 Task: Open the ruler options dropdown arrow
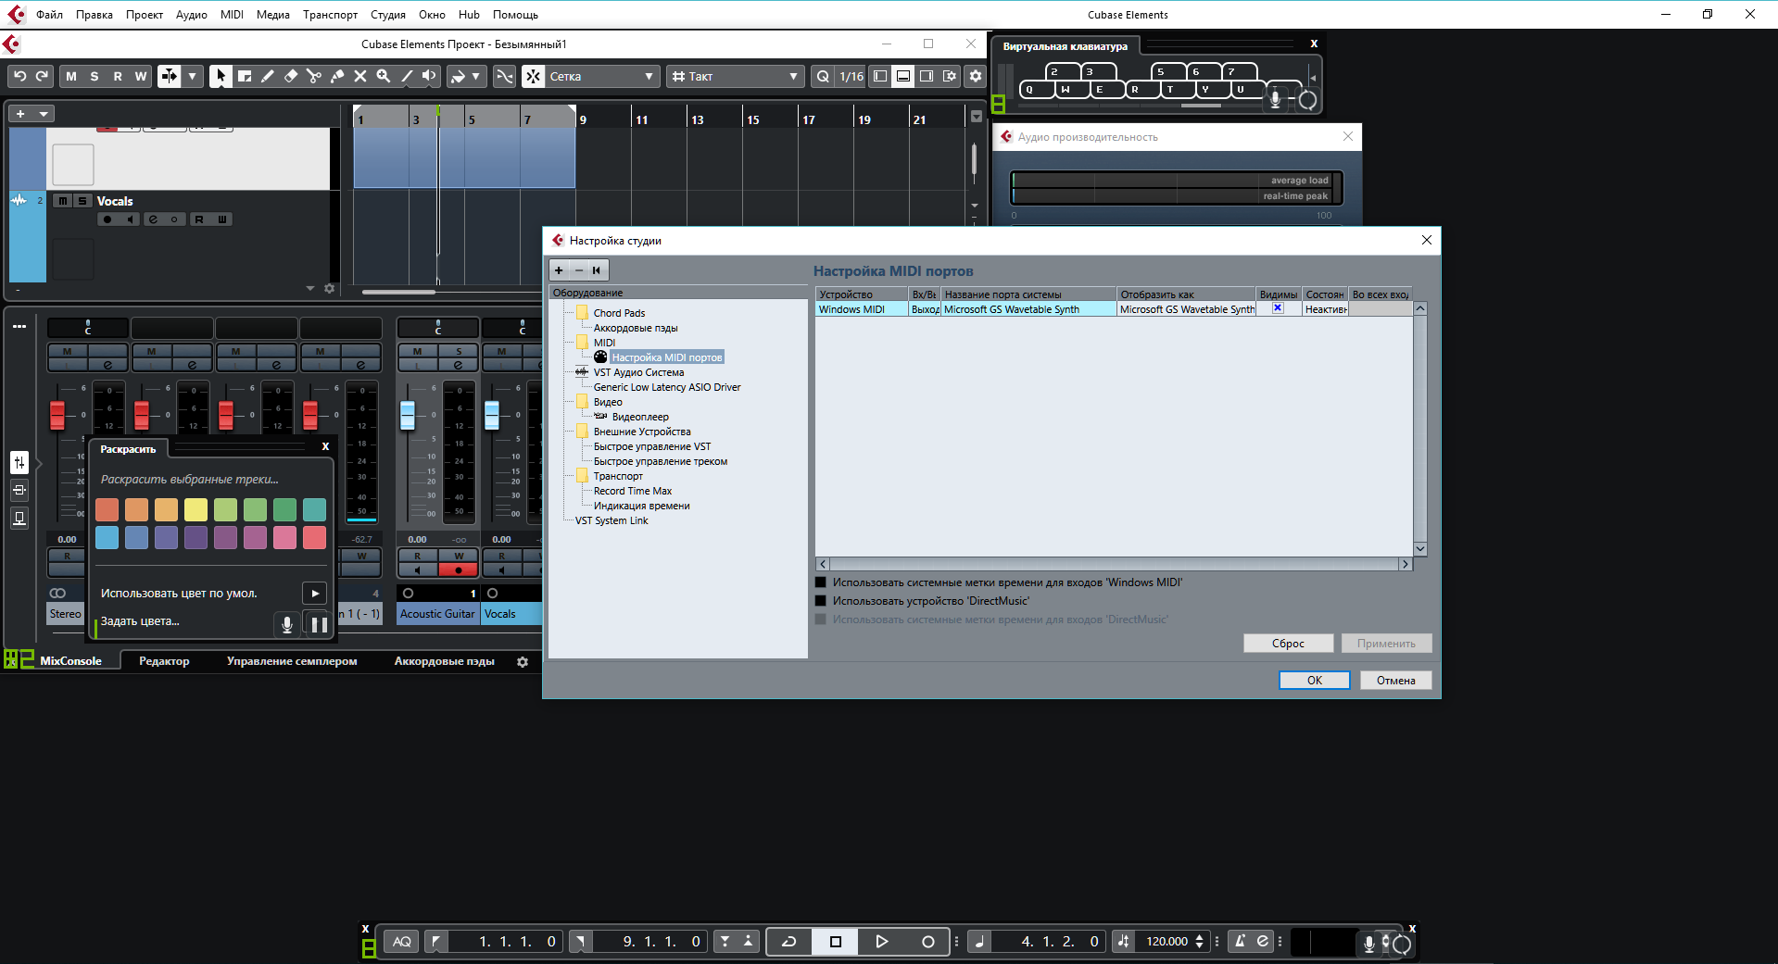click(x=976, y=117)
